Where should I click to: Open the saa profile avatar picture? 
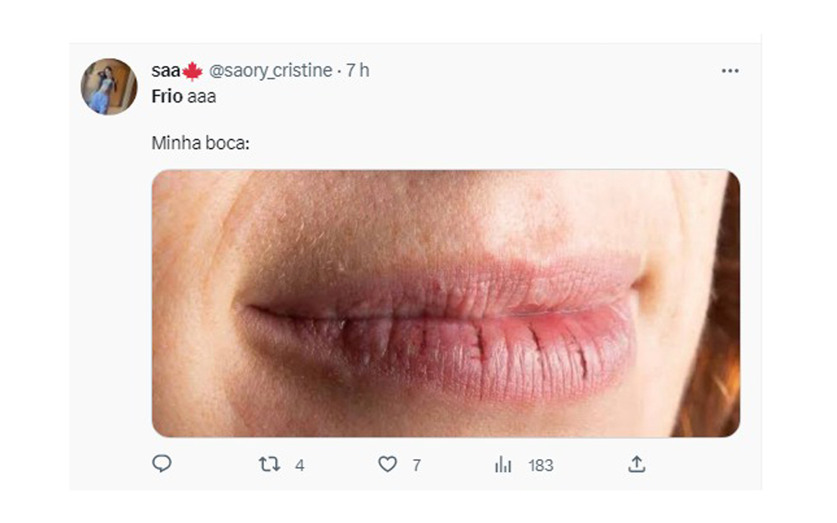[x=109, y=86]
